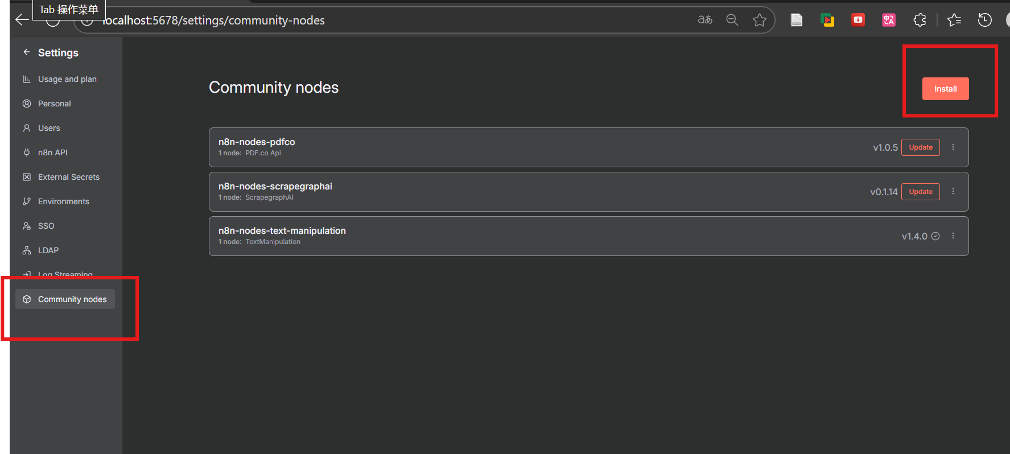Select LDAP in settings sidebar
This screenshot has width=1010, height=454.
click(x=48, y=250)
